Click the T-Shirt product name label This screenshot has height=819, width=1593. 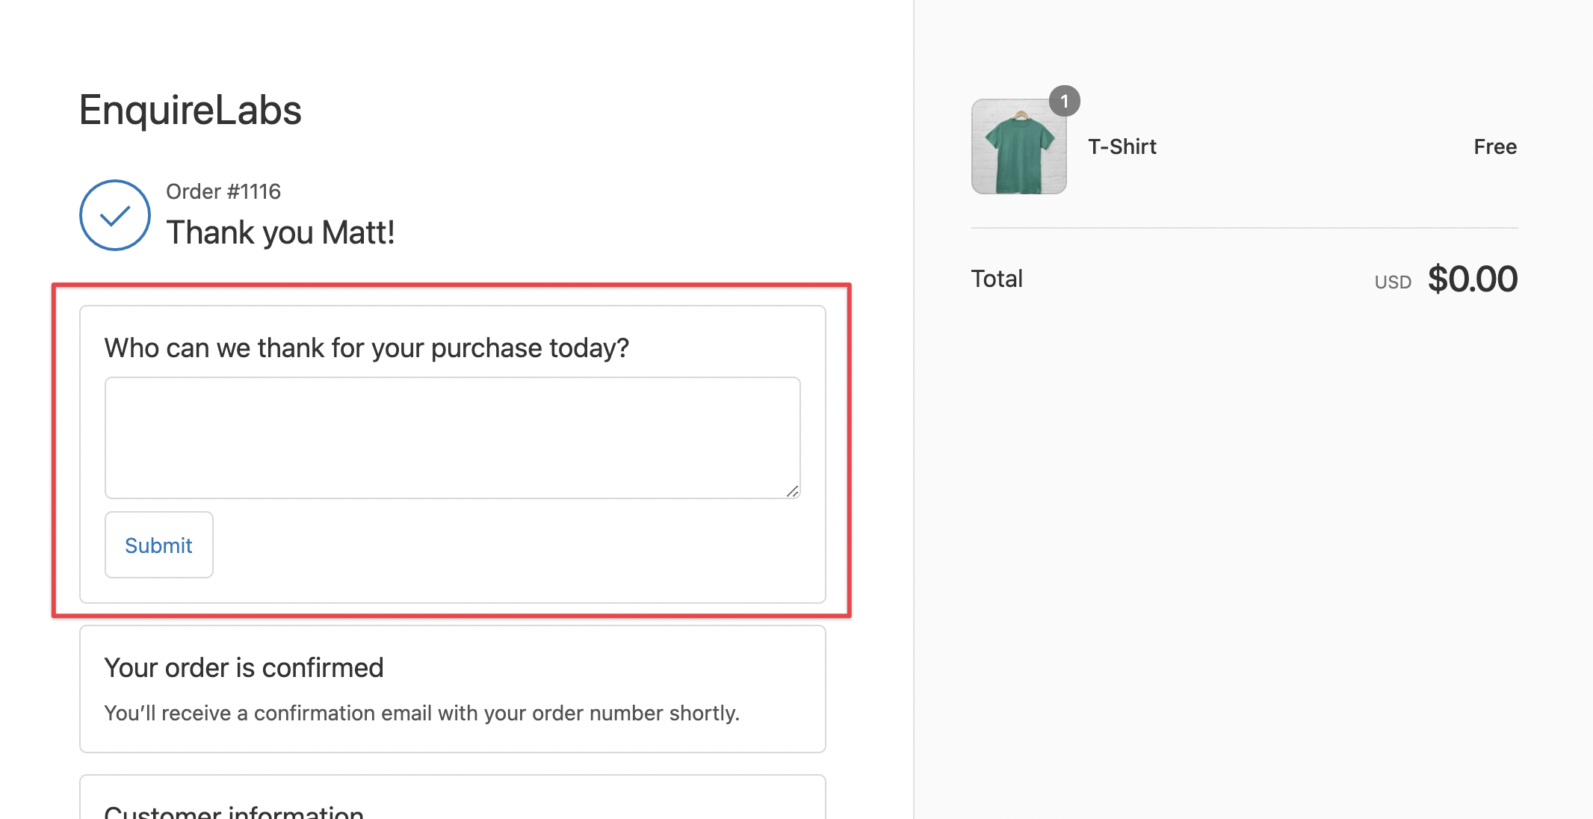[1122, 146]
